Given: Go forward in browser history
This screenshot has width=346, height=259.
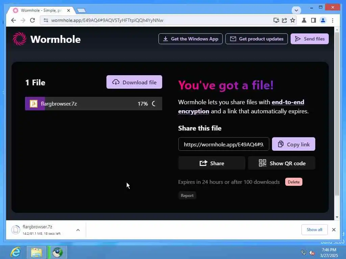Looking at the screenshot, I should click(x=23, y=20).
